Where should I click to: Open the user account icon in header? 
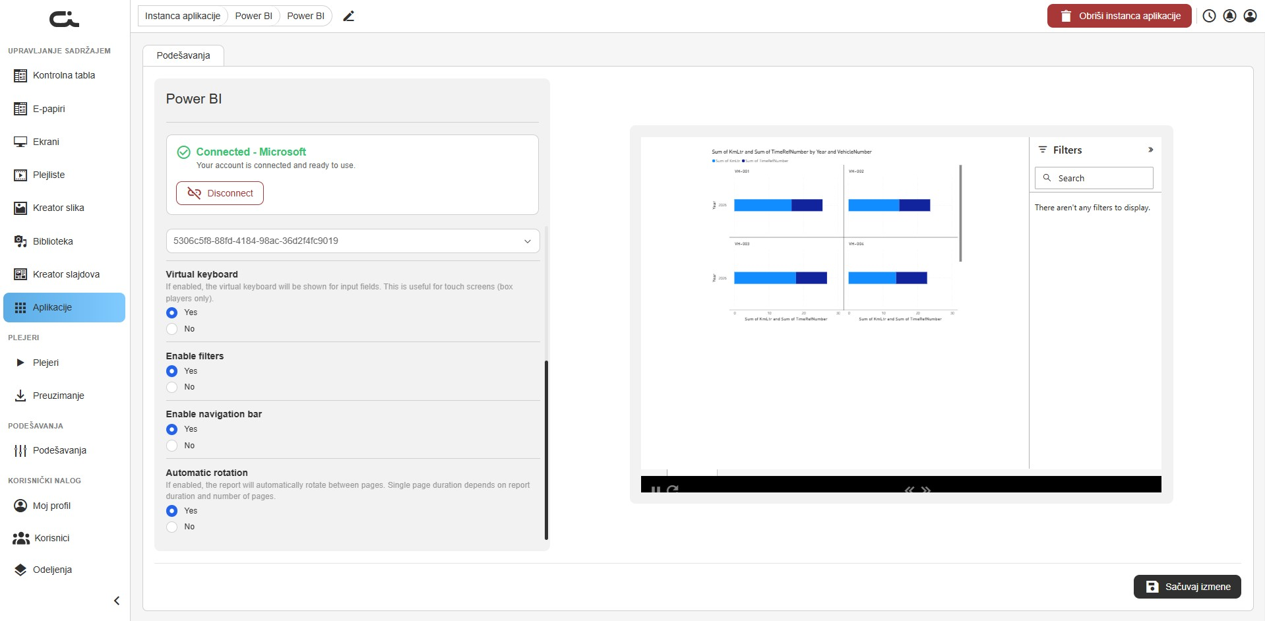1250,16
